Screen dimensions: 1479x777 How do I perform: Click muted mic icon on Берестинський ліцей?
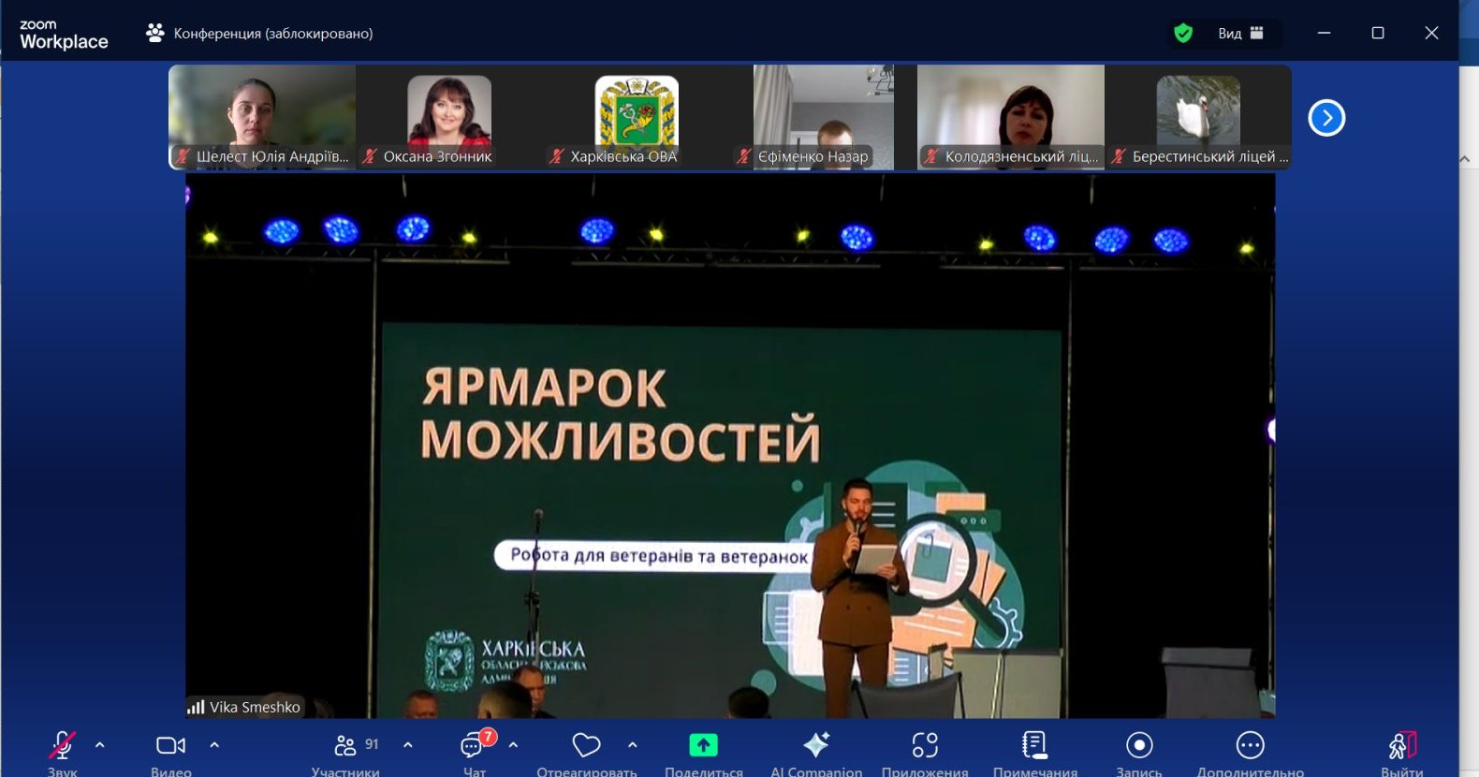click(x=1119, y=156)
